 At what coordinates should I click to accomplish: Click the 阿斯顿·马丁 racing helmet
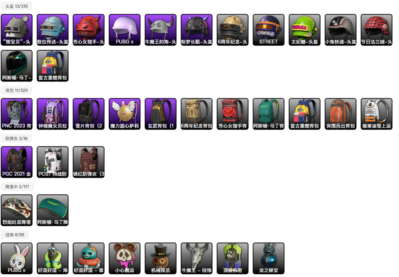click(x=17, y=66)
